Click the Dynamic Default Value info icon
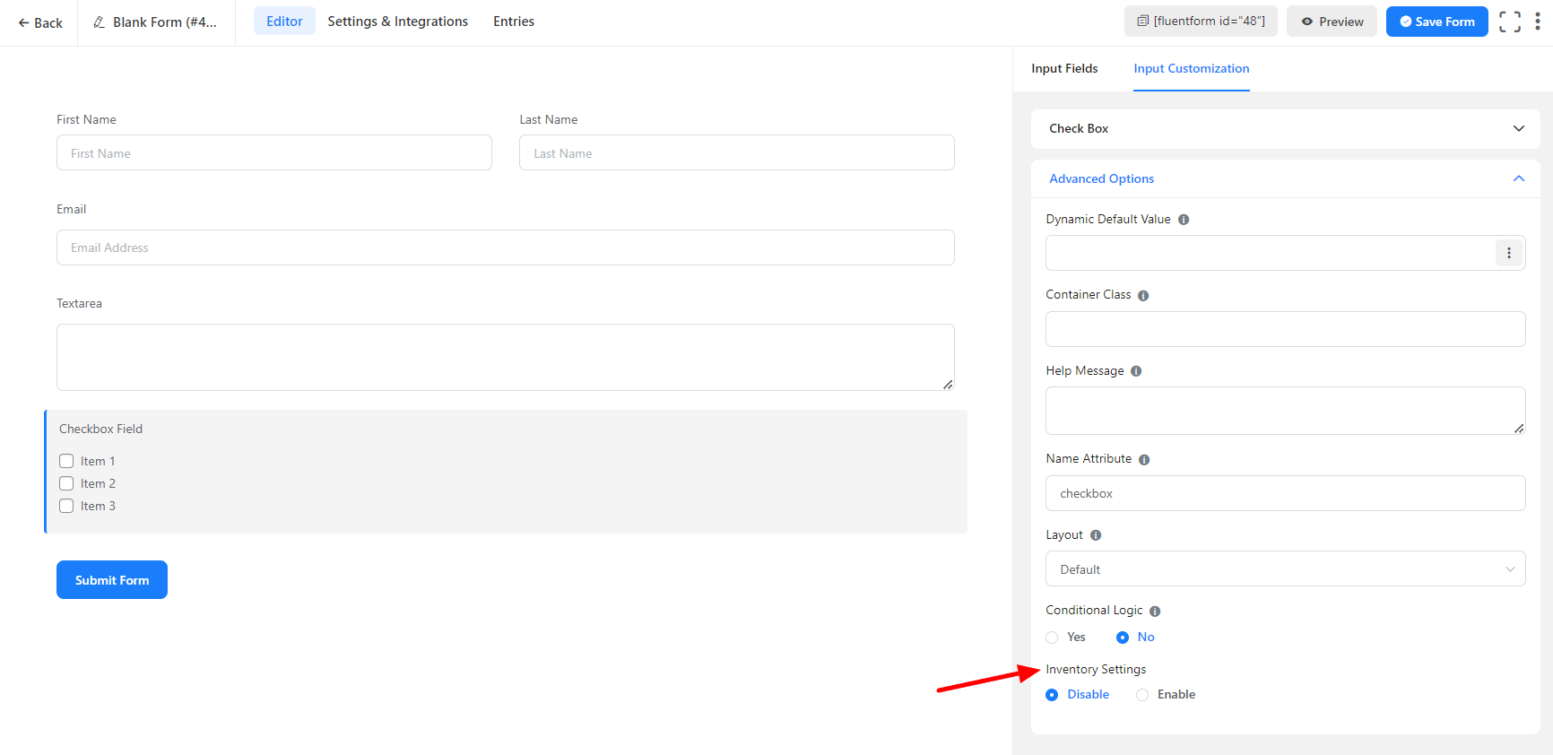The width and height of the screenshot is (1553, 755). [1184, 220]
